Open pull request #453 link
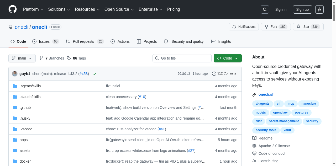 (x=84, y=74)
